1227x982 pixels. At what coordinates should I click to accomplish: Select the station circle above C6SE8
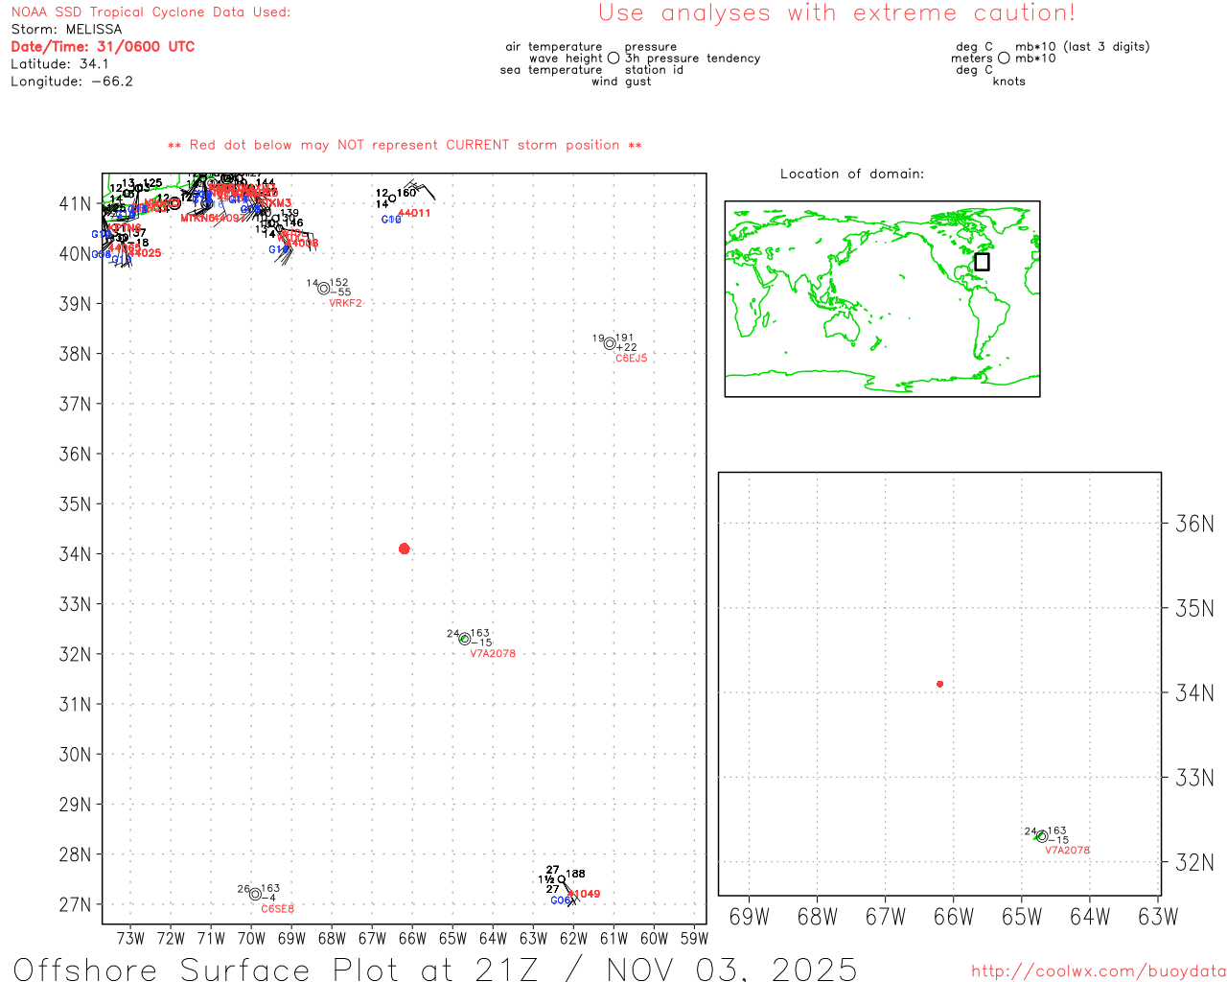(255, 894)
